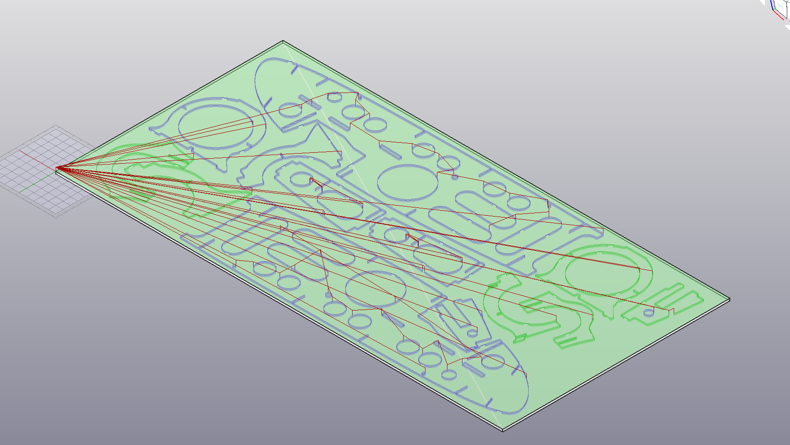Image resolution: width=790 pixels, height=445 pixels.
Task: Select the red X axis line on the grid
Action: [36, 160]
